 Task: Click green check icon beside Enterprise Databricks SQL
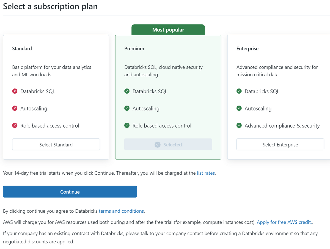[x=239, y=91]
